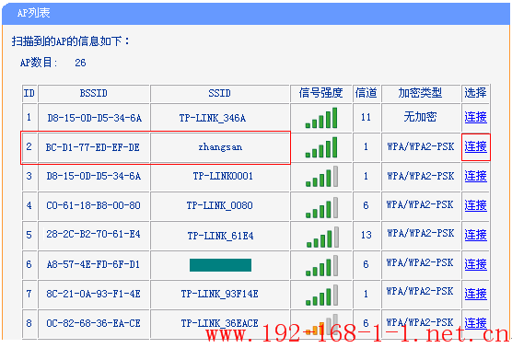Click the masked teal SSID in row 6
This screenshot has height=348, width=512.
[220, 265]
